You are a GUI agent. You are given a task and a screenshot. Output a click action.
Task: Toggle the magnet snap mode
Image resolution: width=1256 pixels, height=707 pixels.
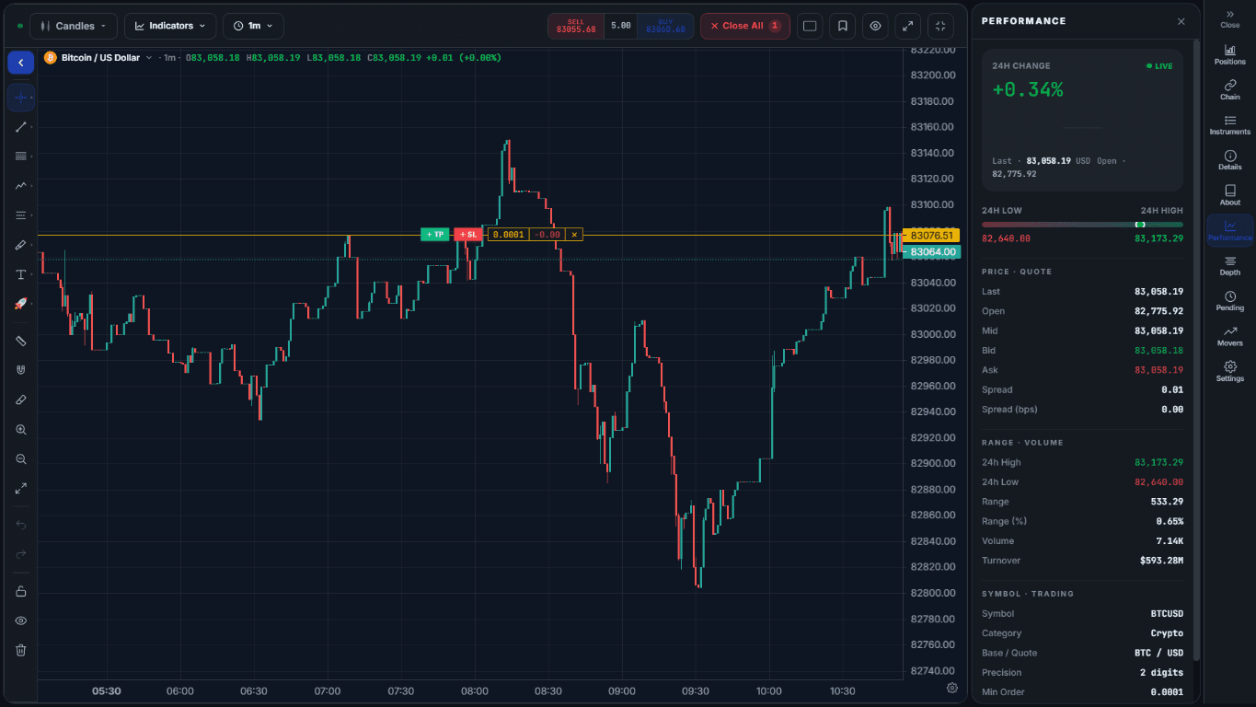21,370
